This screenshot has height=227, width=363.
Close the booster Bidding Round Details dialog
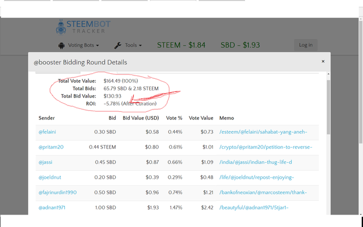coord(323,61)
